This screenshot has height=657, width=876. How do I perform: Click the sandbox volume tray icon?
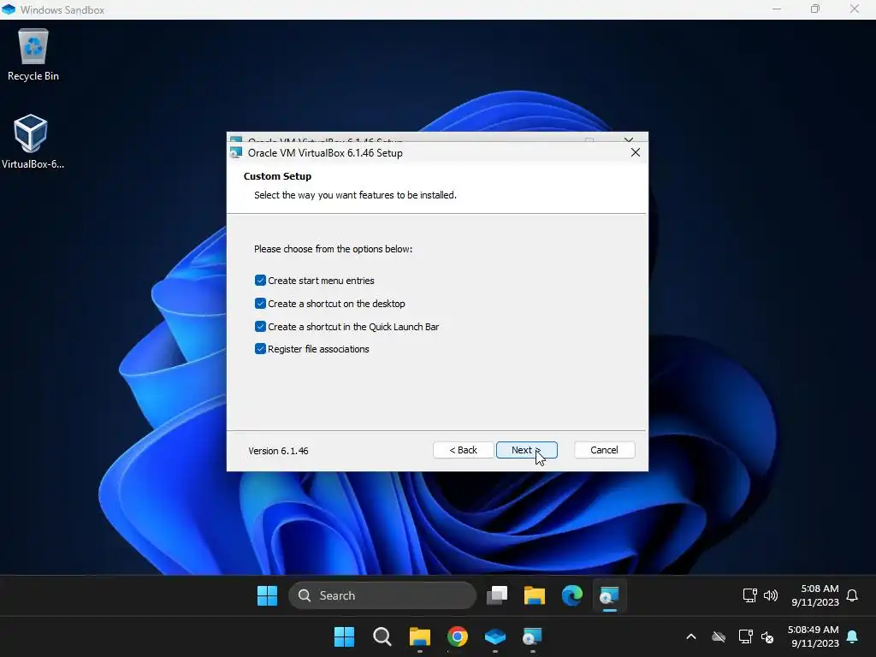click(x=771, y=595)
